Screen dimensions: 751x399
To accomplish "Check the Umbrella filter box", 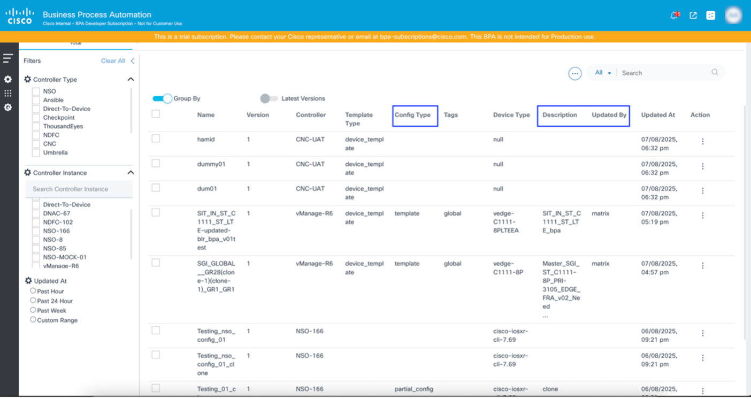I will click(x=36, y=152).
